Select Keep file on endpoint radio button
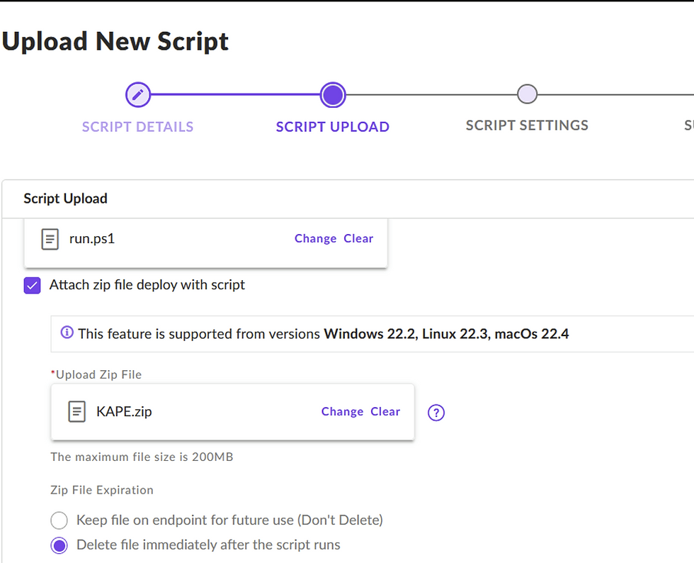This screenshot has height=563, width=694. pyautogui.click(x=59, y=521)
